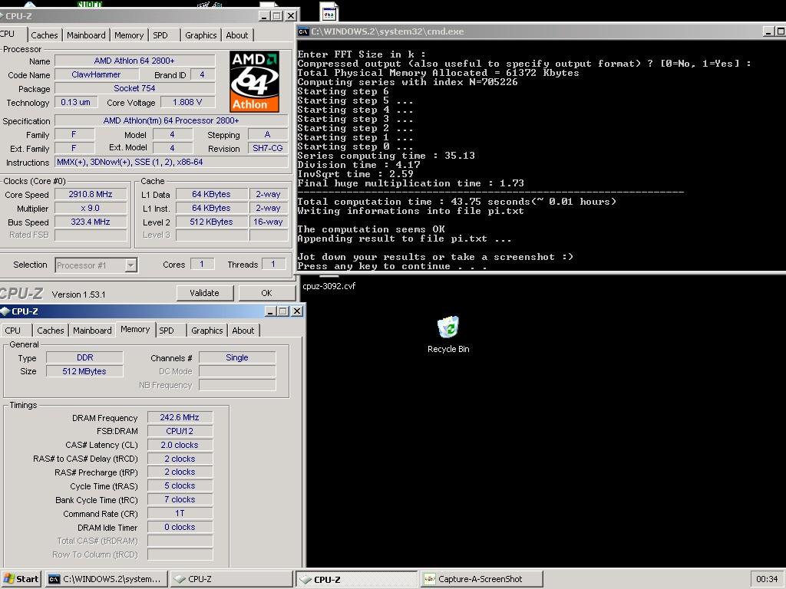Click the Multiplier x 9.0 value

click(91, 208)
